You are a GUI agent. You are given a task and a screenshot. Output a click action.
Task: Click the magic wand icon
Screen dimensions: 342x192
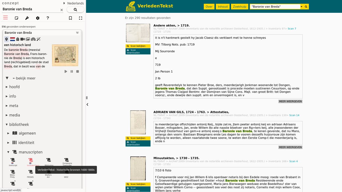point(39,39)
